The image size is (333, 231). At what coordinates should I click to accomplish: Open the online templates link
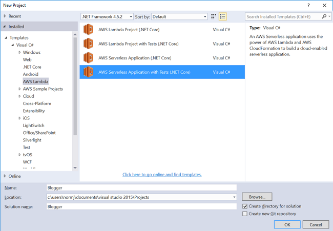point(162,175)
